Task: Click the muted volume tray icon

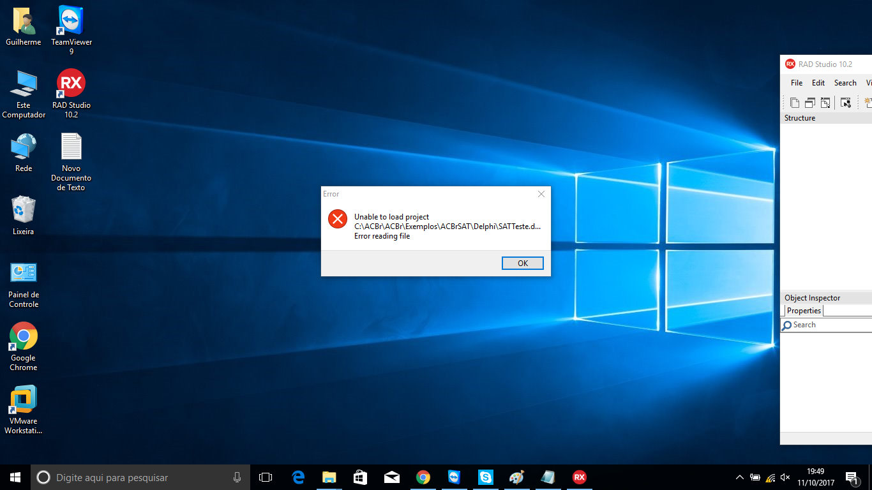Action: click(x=786, y=477)
